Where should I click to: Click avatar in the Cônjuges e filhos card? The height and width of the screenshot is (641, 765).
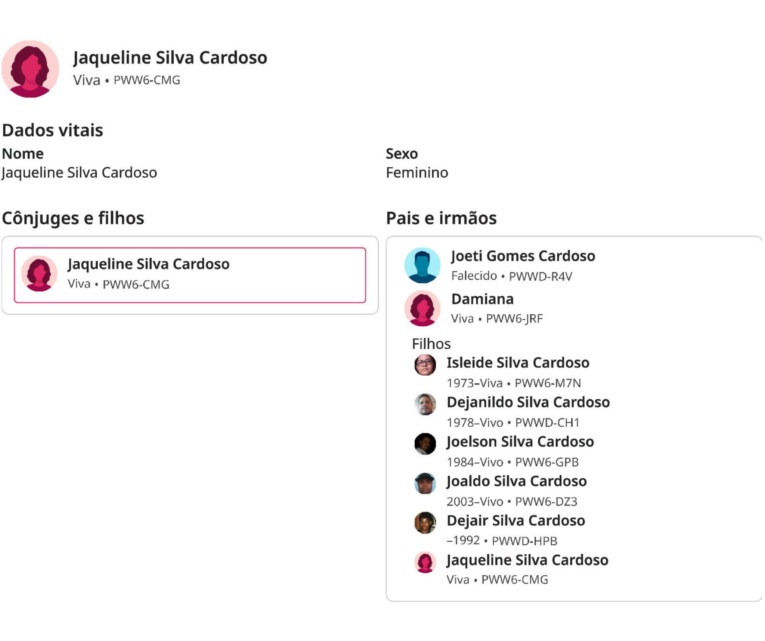coord(39,274)
